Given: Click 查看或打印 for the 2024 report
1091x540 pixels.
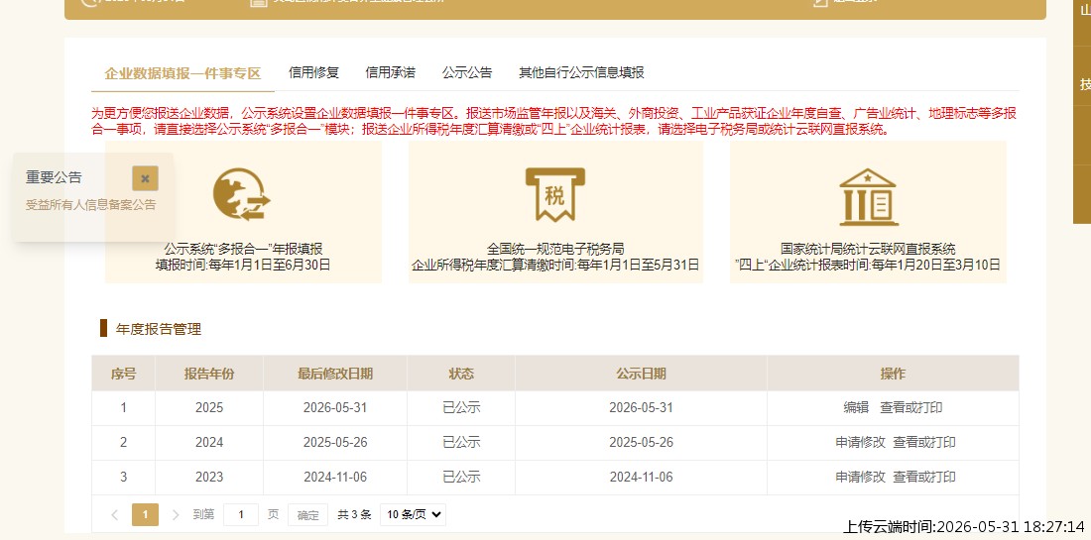Looking at the screenshot, I should pos(924,443).
